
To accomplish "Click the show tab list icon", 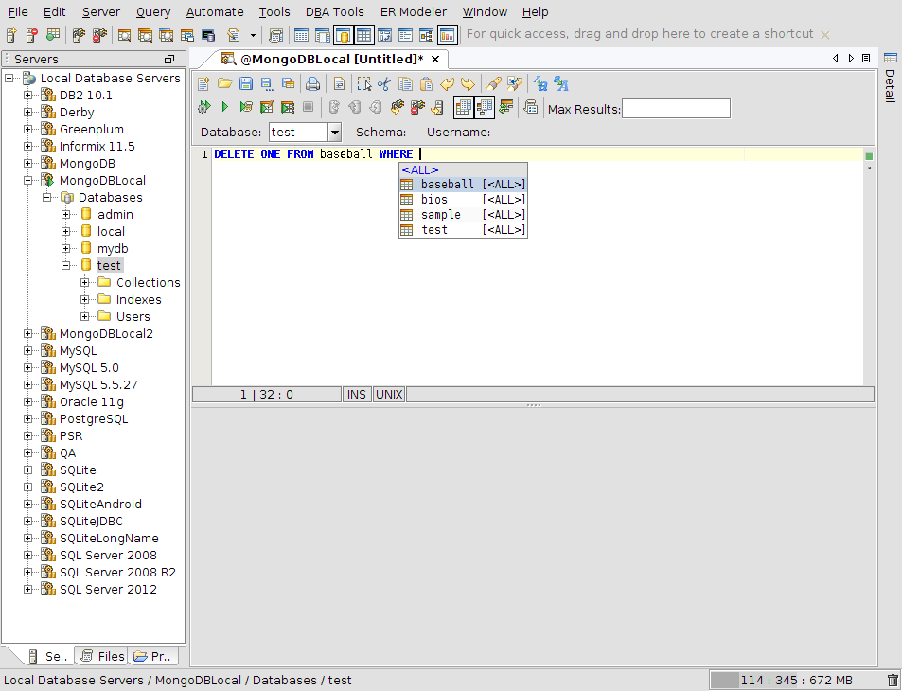I will [x=866, y=58].
